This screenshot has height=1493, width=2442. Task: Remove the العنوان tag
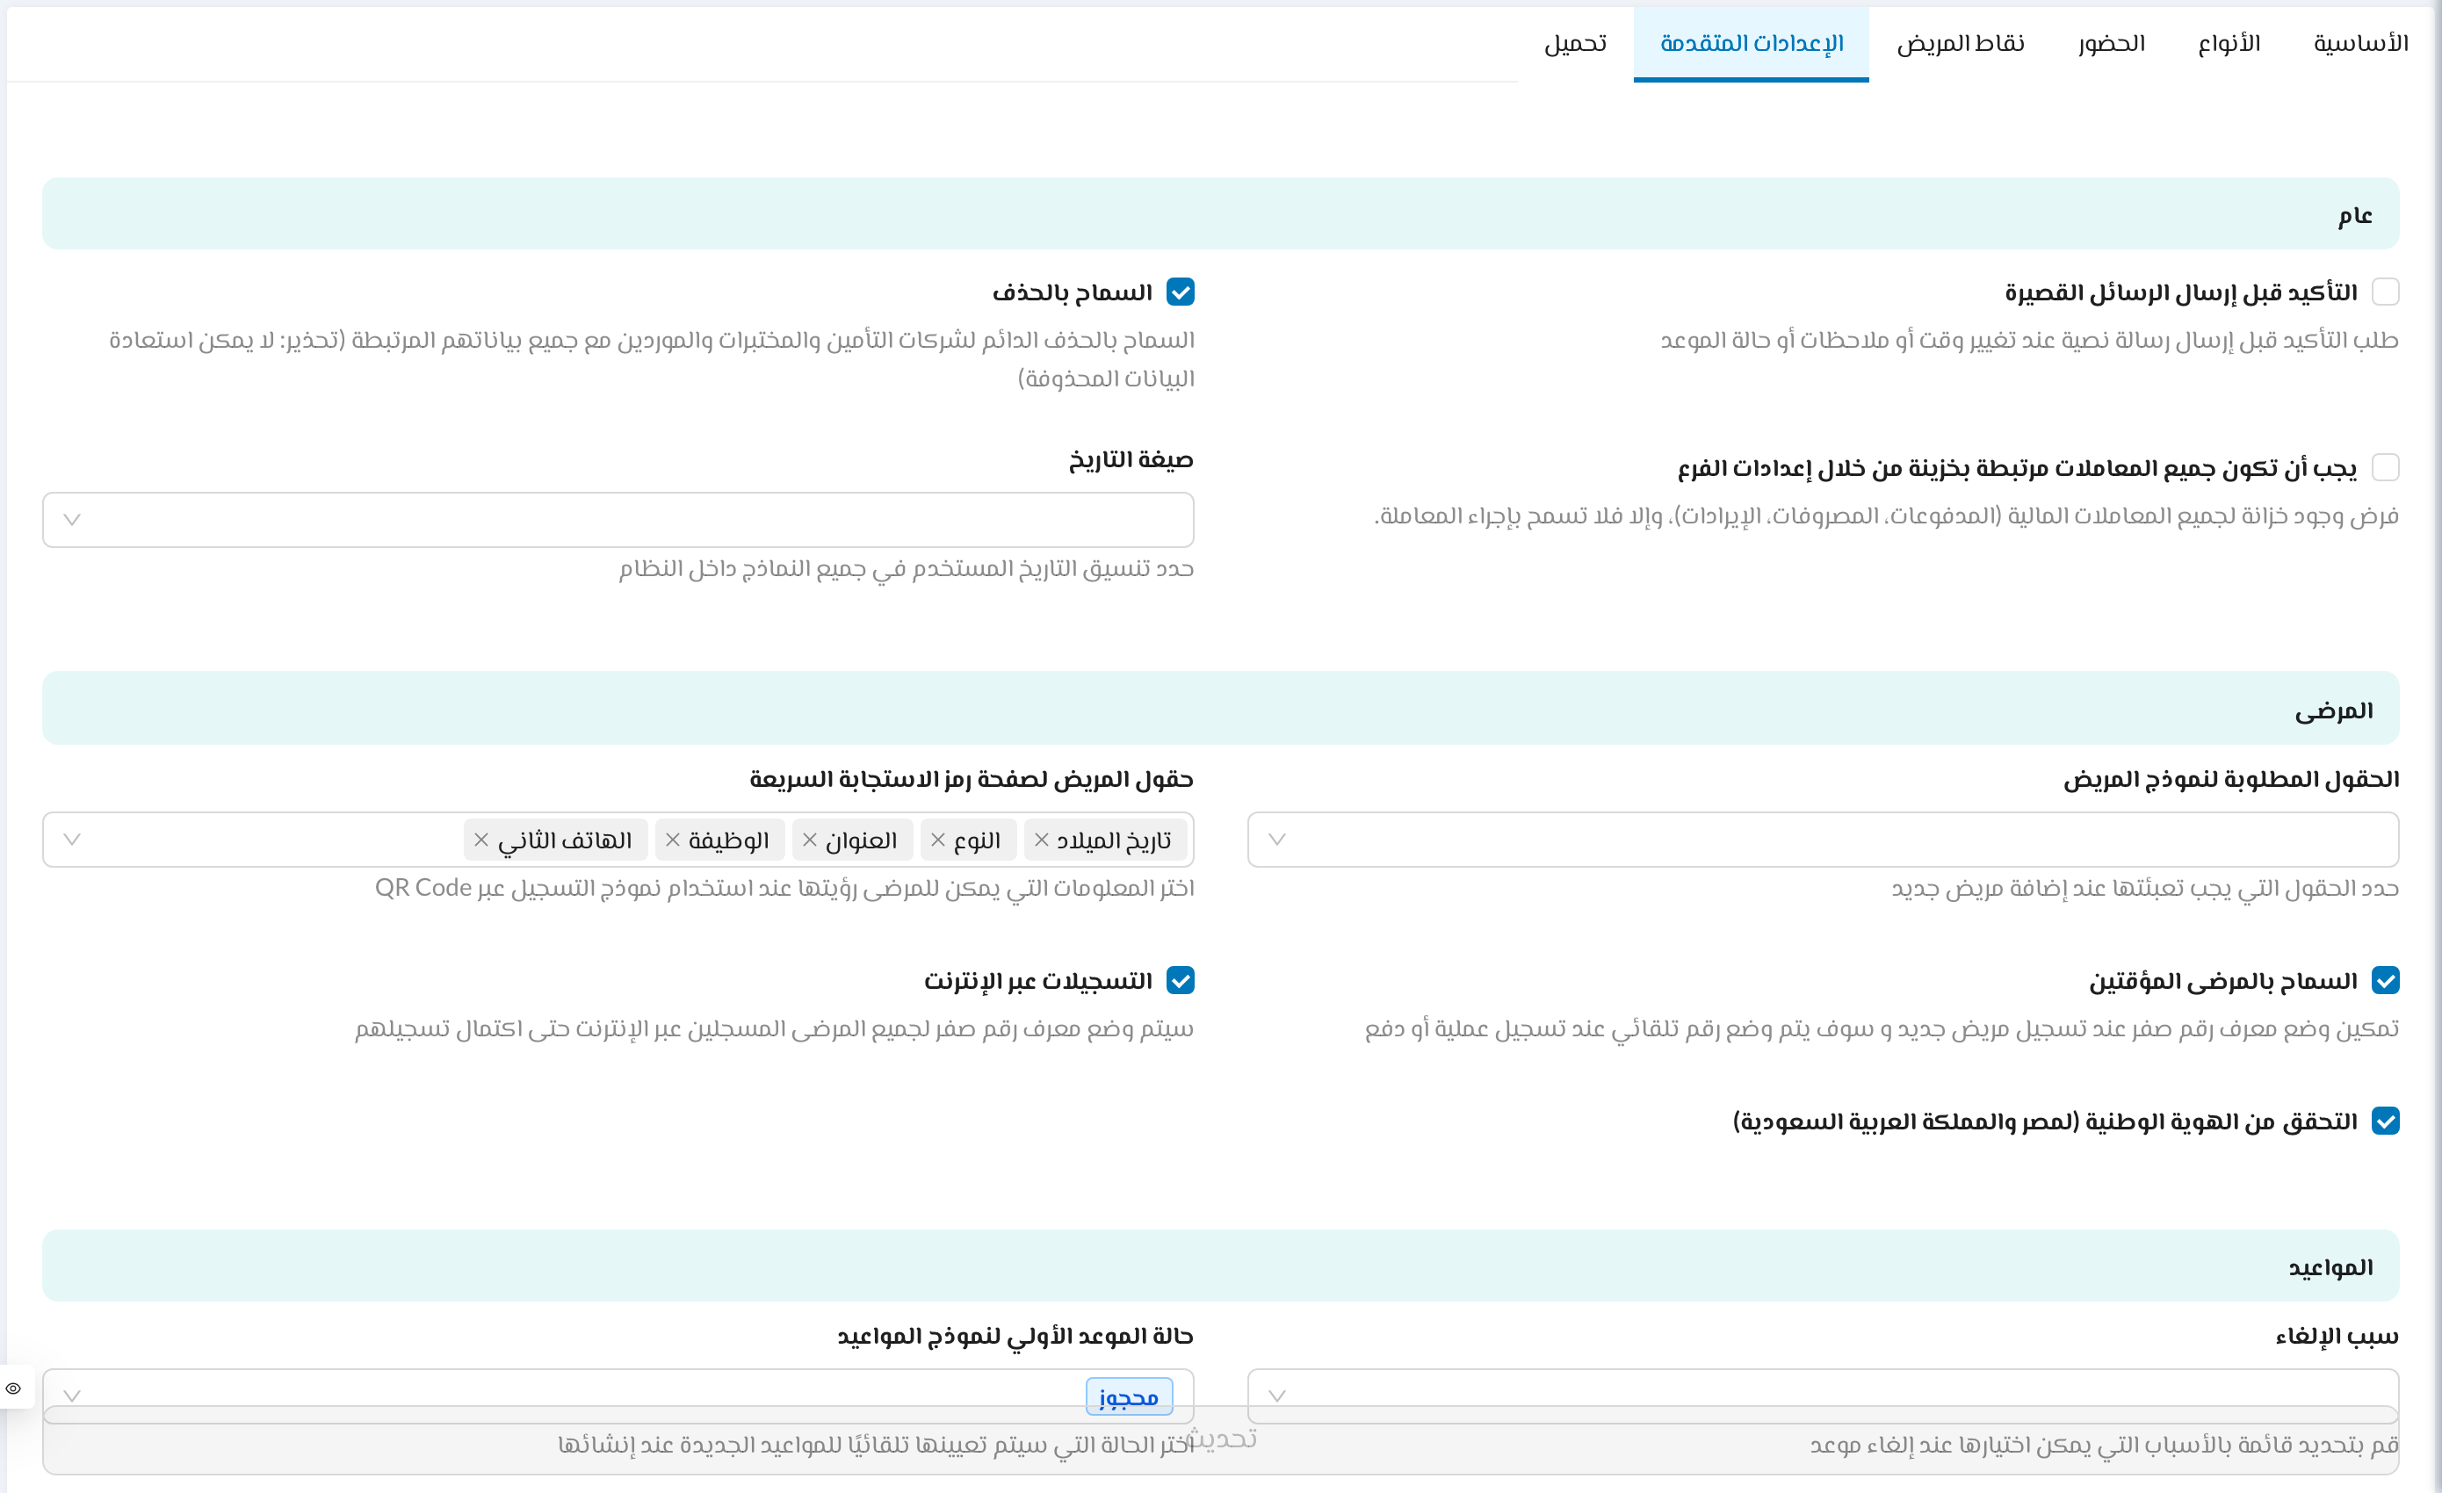(810, 840)
